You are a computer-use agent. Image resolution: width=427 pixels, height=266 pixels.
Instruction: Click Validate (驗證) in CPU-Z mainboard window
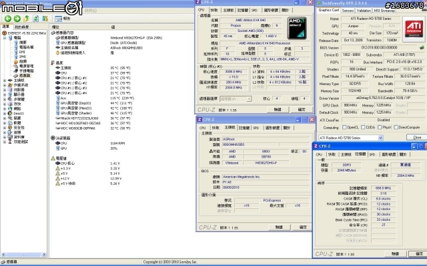click(x=279, y=227)
